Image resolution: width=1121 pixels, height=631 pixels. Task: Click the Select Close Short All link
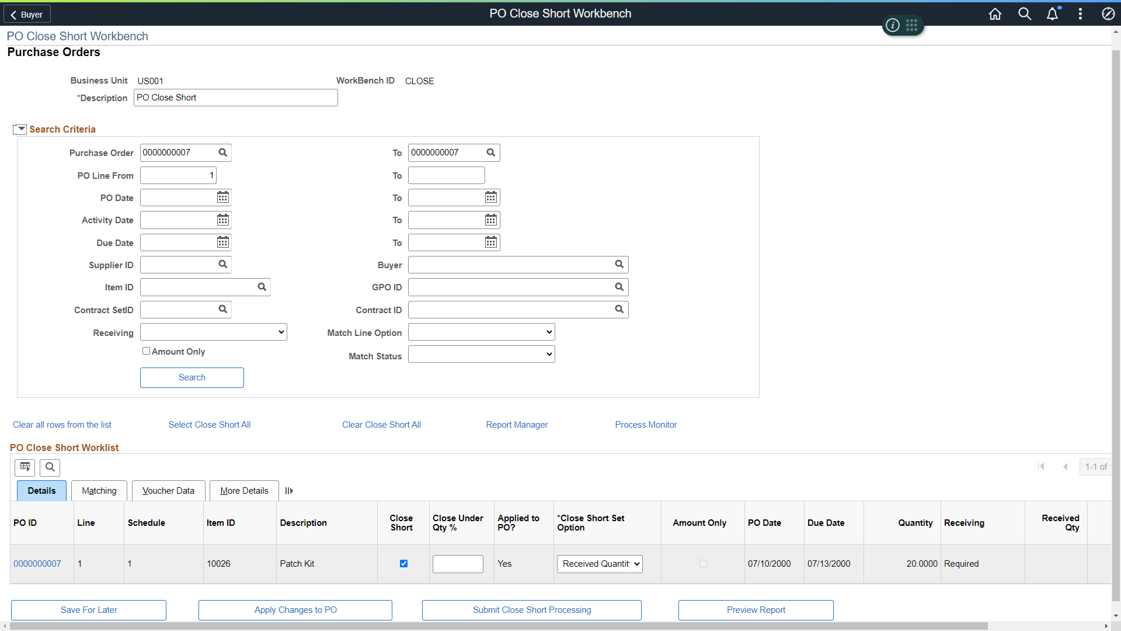(x=209, y=425)
